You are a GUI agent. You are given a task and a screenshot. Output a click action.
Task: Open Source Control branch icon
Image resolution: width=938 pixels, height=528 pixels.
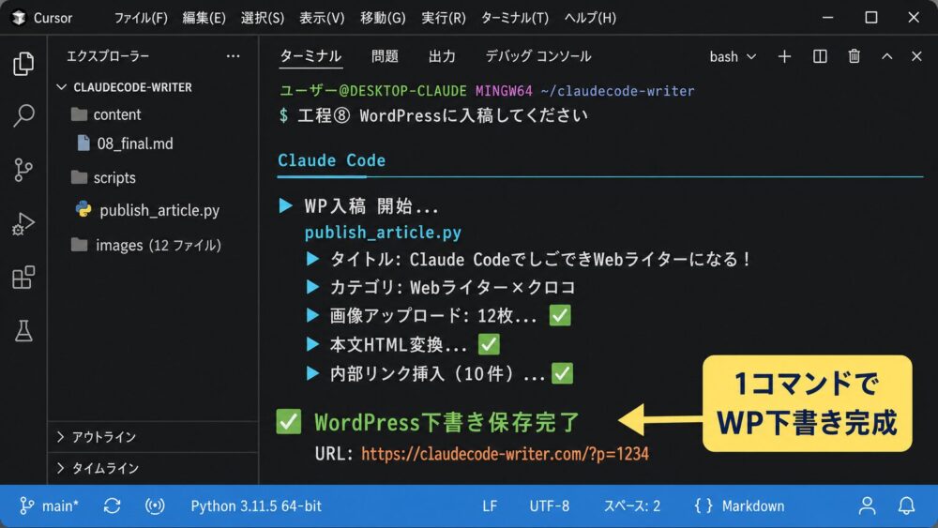pos(23,170)
